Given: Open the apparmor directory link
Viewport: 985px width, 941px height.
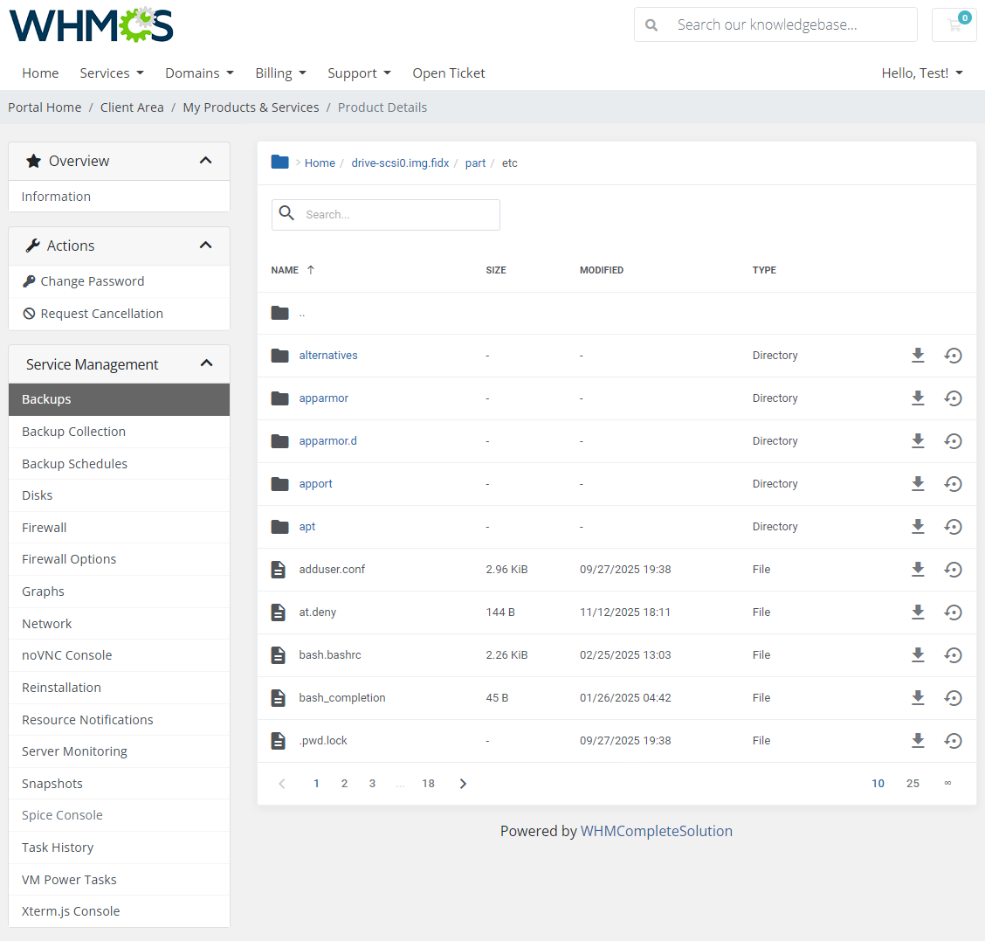Looking at the screenshot, I should pyautogui.click(x=323, y=398).
